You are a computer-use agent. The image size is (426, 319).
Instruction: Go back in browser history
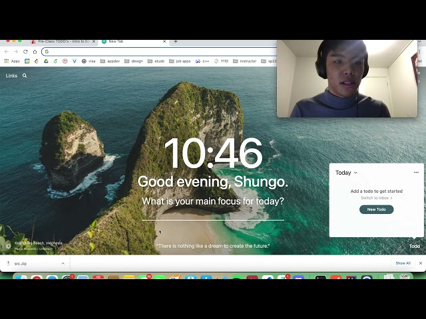point(7,52)
